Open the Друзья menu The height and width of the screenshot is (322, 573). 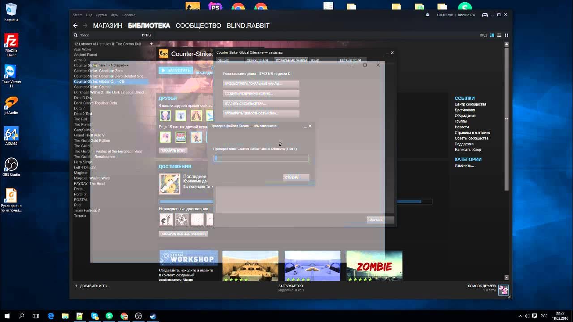tap(101, 15)
